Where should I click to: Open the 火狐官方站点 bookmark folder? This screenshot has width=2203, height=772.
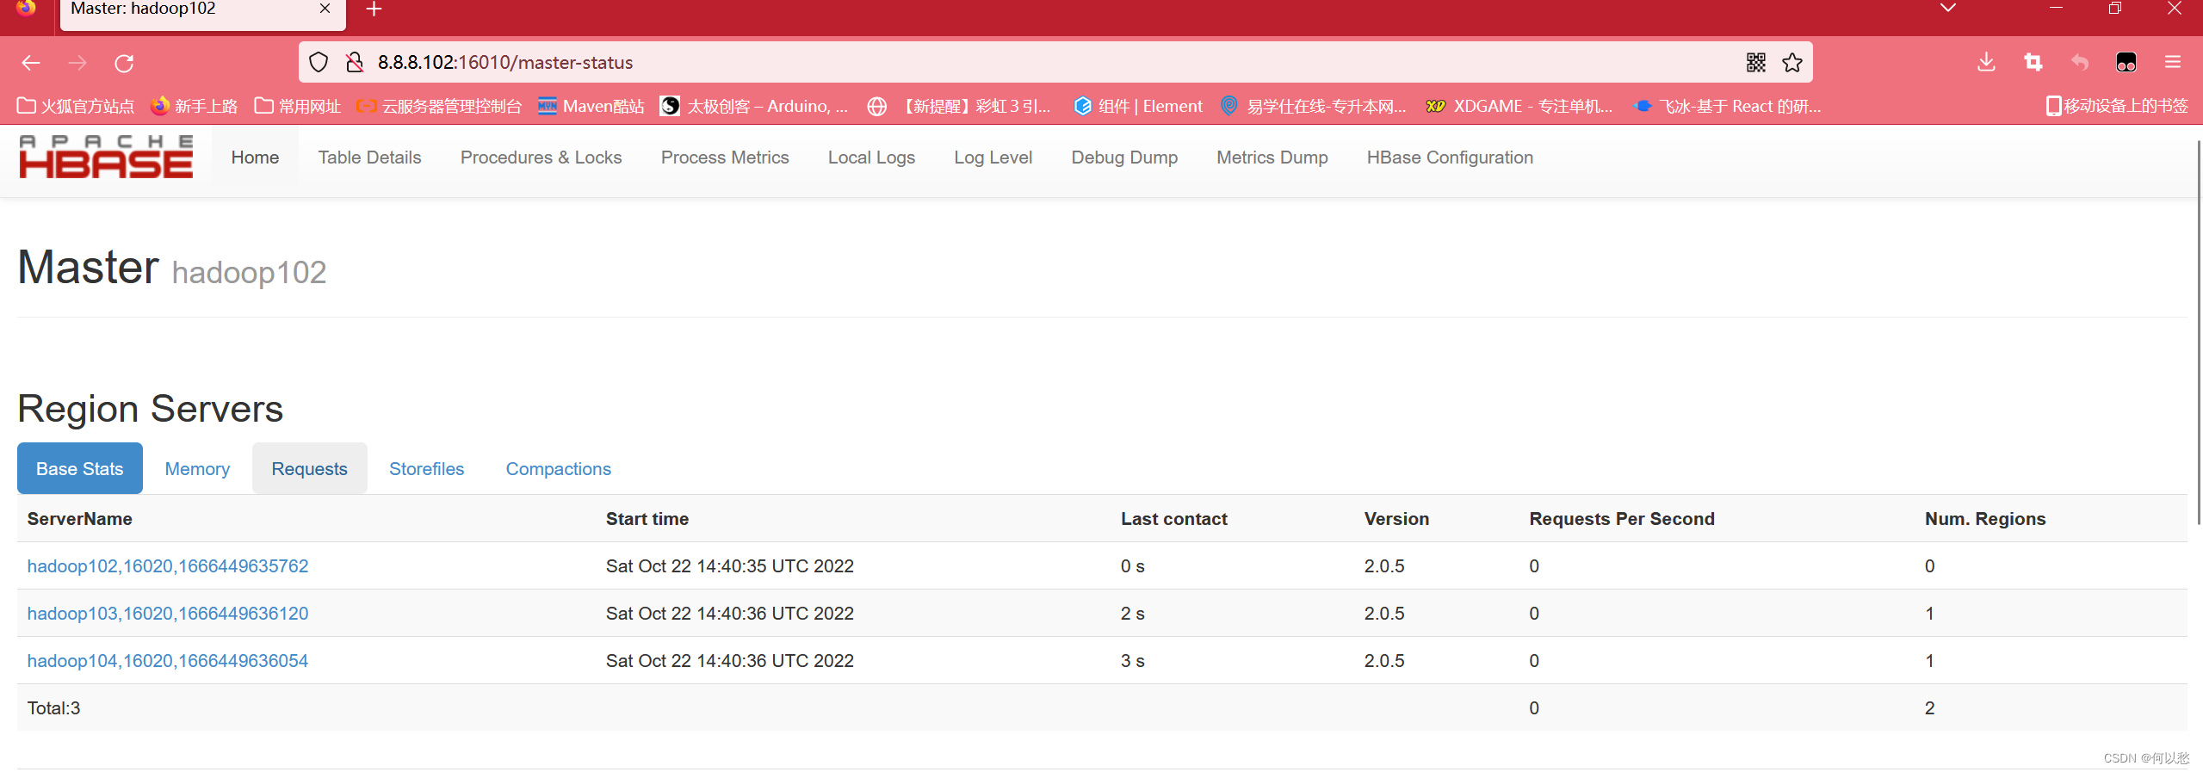click(x=76, y=106)
